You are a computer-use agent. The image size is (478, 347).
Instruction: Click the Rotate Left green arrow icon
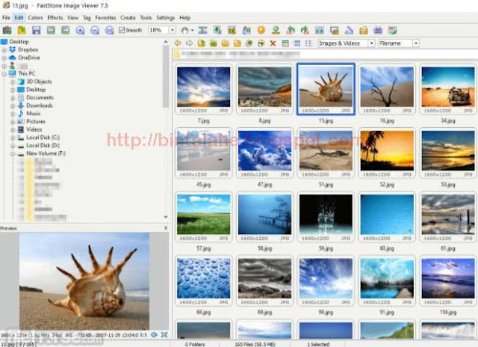coord(291,30)
